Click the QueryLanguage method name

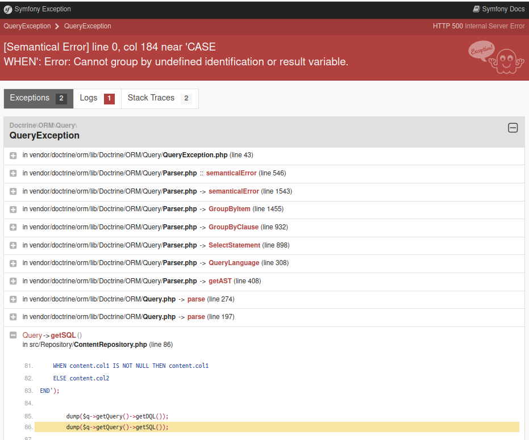pyautogui.click(x=234, y=263)
